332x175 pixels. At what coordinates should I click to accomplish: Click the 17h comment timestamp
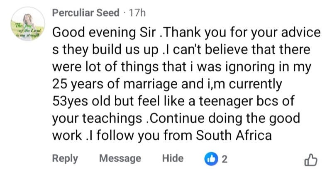tap(137, 13)
